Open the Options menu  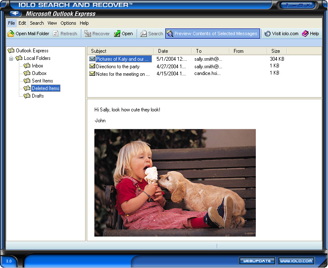pyautogui.click(x=68, y=23)
